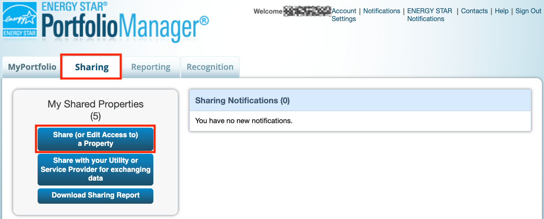Click Share with your Utility or Service Provider button
The height and width of the screenshot is (219, 544).
(95, 169)
